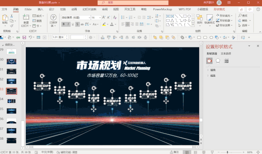Select the oval shape in the shapes gallery
This screenshot has height=154, width=262.
coord(189,16)
